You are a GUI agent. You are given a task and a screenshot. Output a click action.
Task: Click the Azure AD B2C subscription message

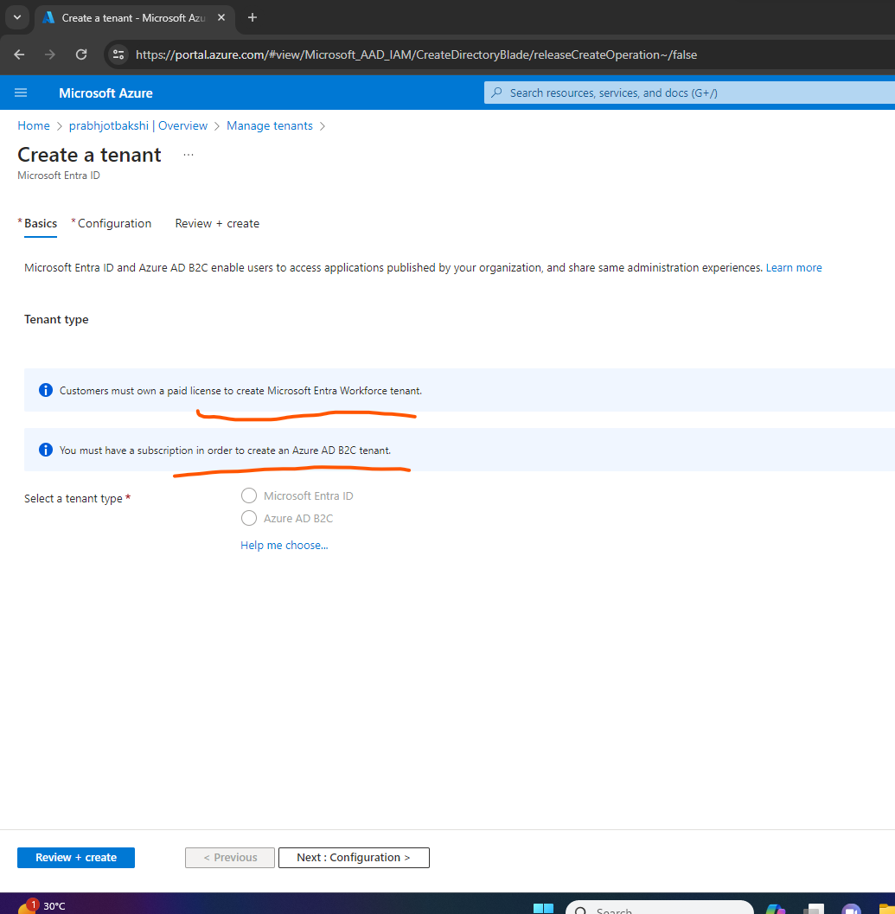click(x=225, y=451)
